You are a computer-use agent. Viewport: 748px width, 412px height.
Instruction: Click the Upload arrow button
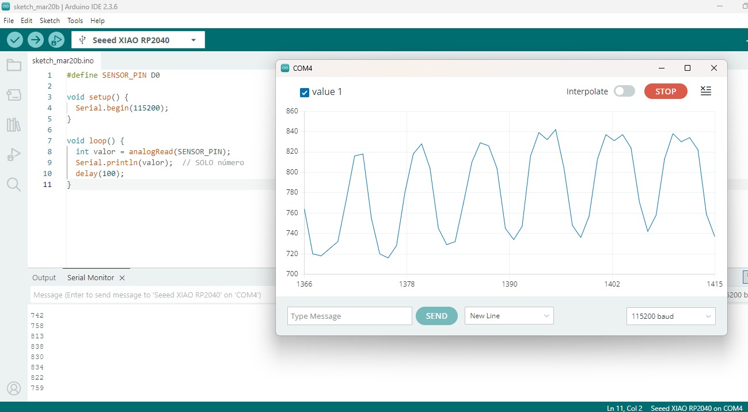coord(36,40)
